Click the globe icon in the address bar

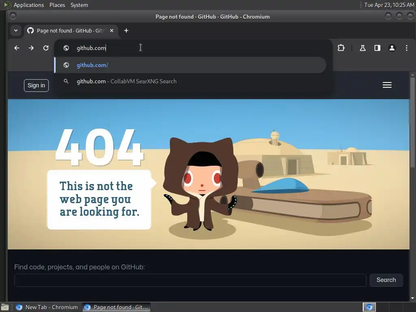coord(66,48)
